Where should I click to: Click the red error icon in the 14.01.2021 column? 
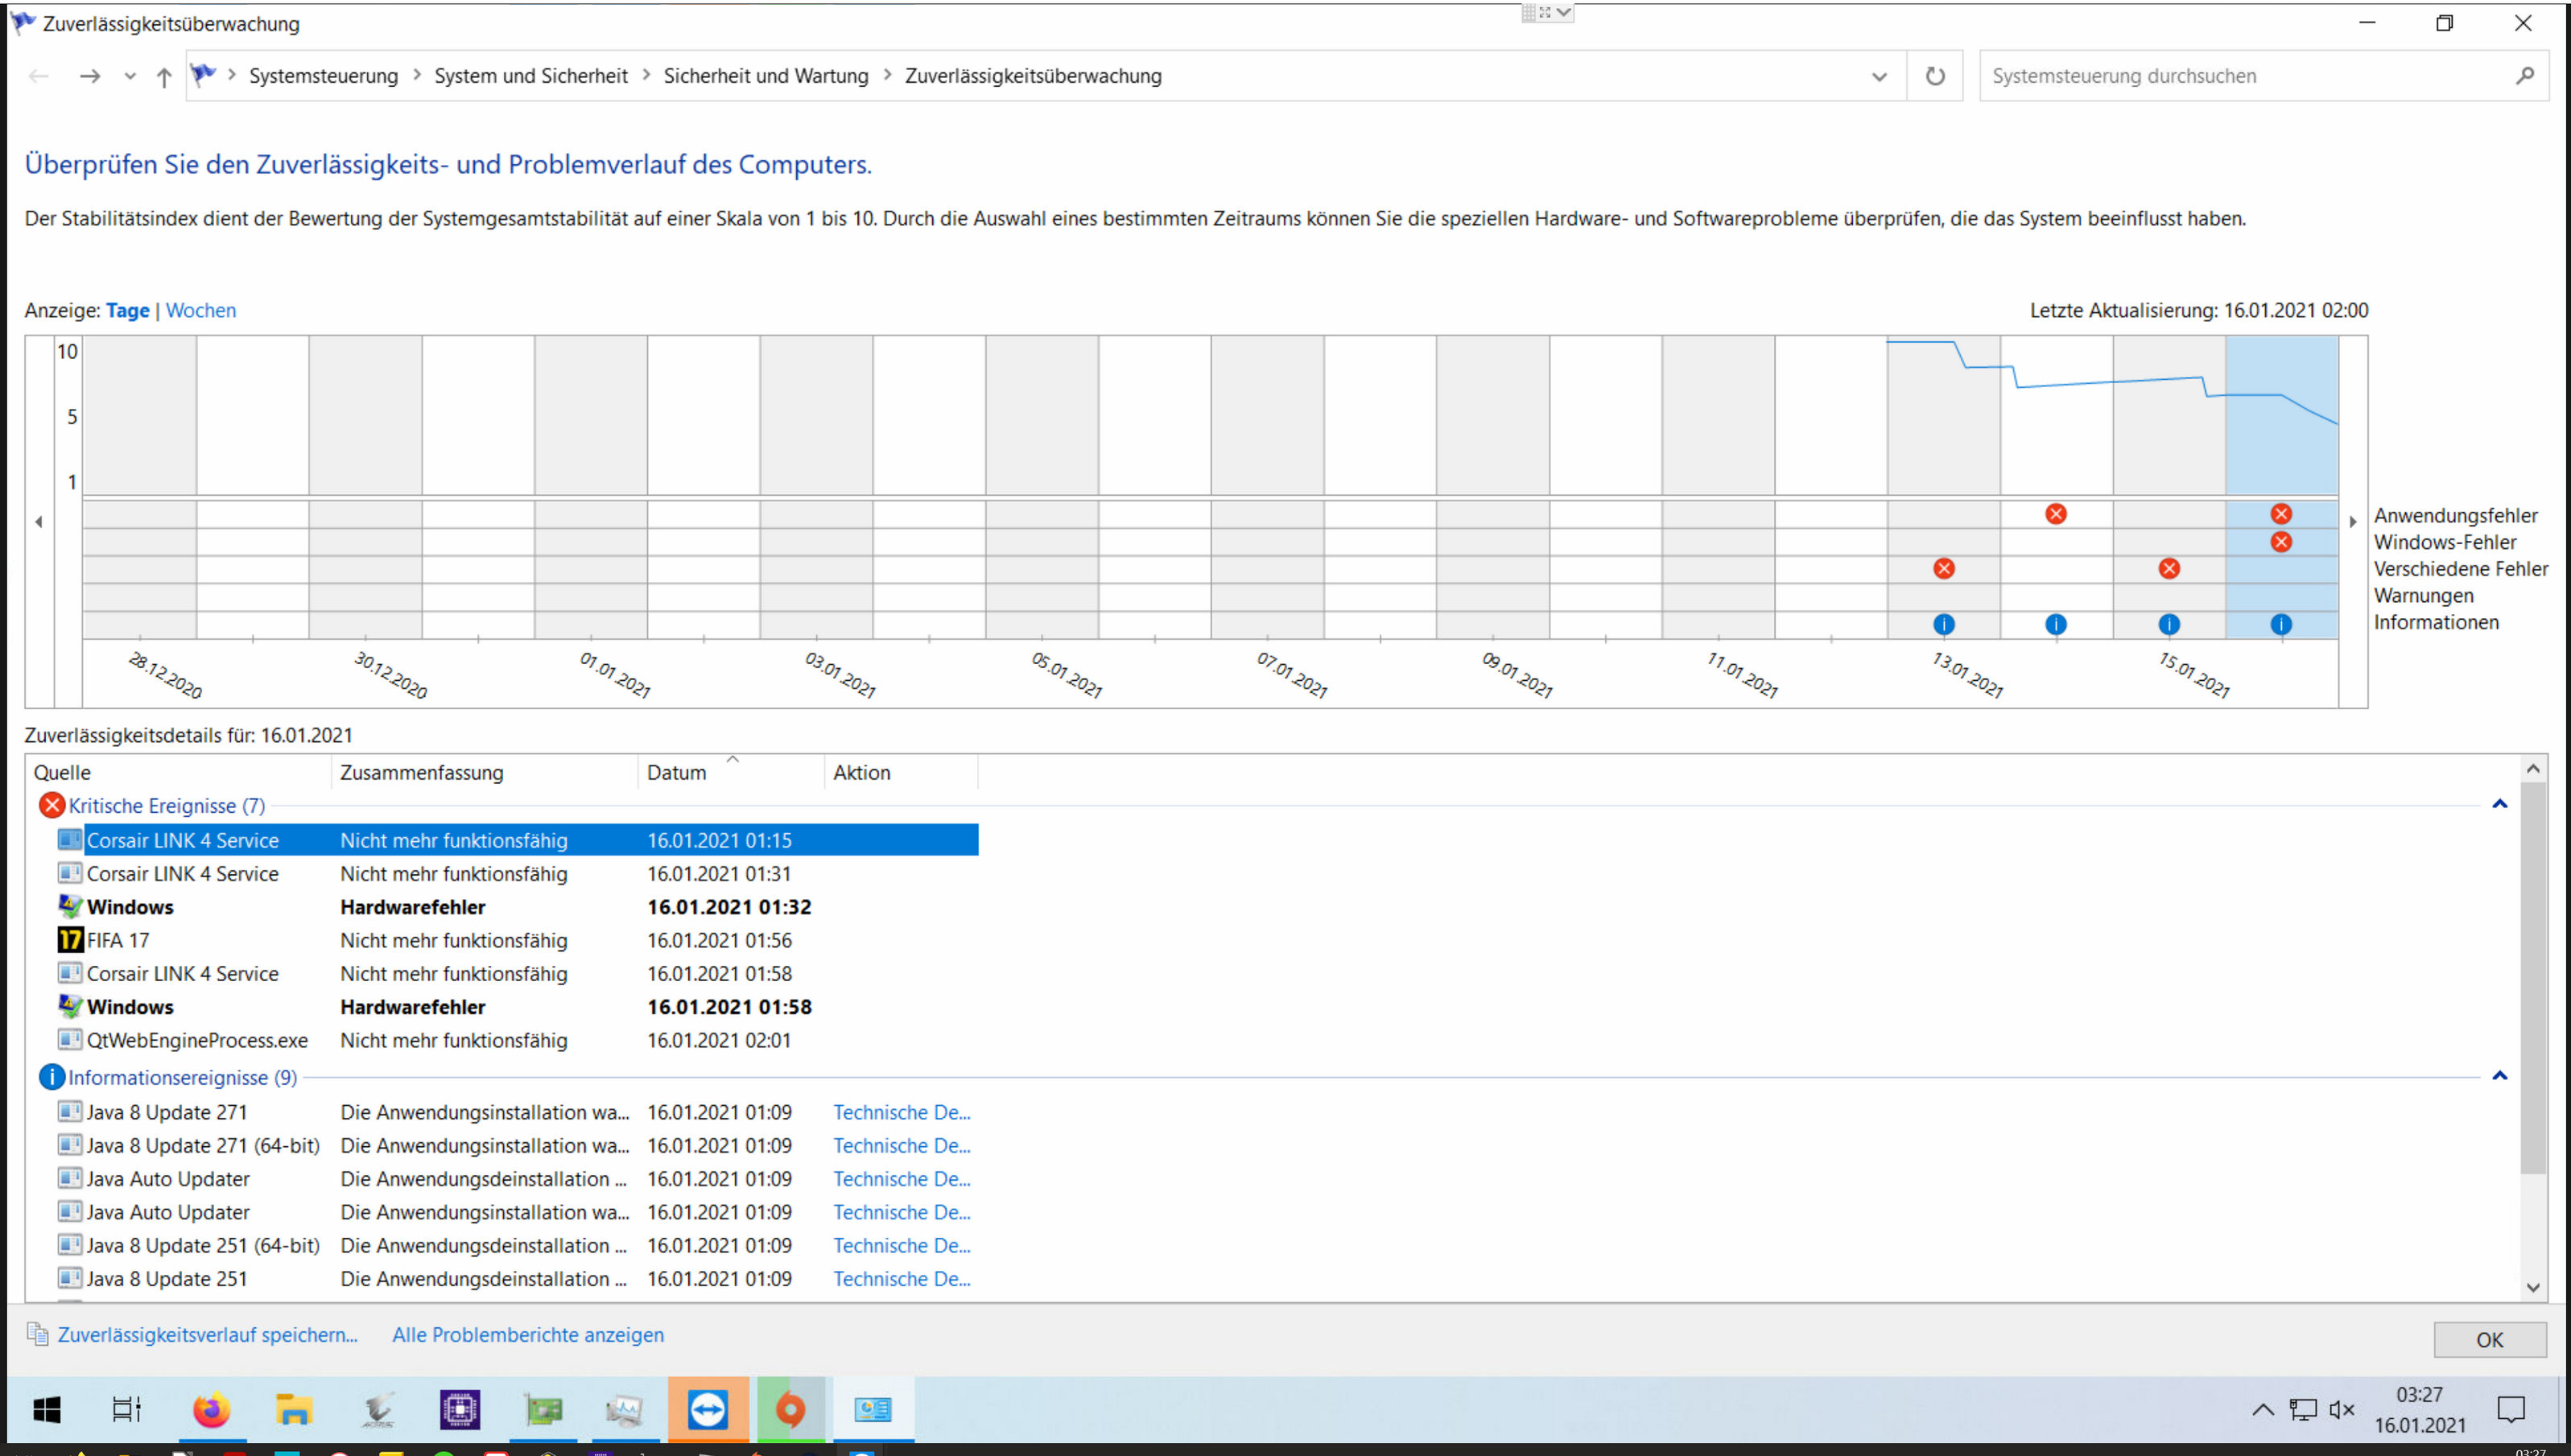coord(2056,514)
